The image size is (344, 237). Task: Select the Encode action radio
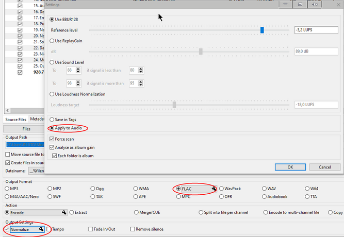[x=7, y=212]
